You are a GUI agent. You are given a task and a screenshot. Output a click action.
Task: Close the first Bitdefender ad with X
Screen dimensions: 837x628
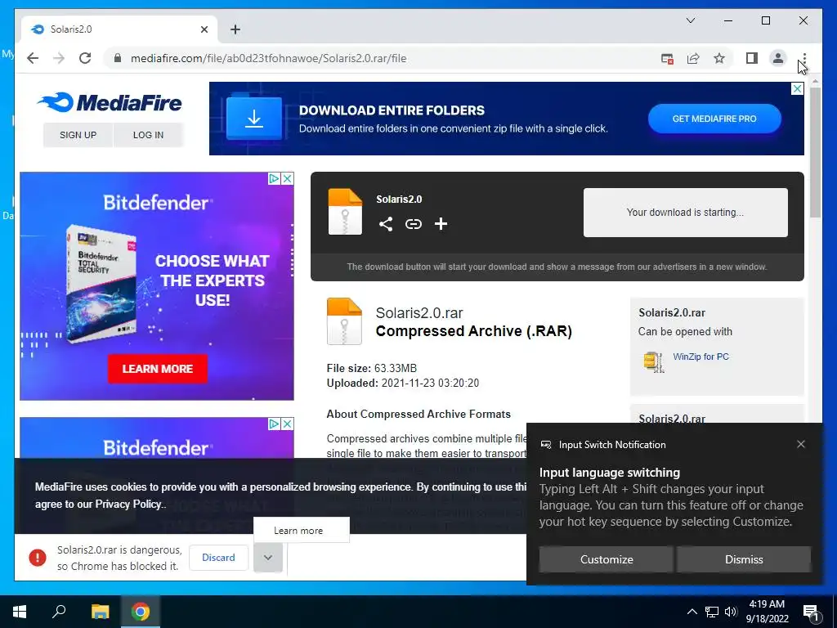[287, 178]
